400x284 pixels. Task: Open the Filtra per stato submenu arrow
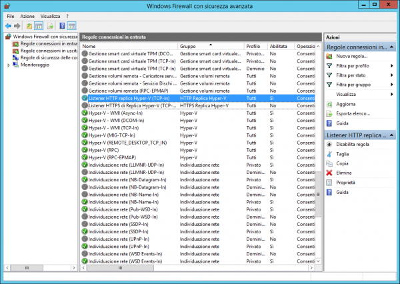391,75
